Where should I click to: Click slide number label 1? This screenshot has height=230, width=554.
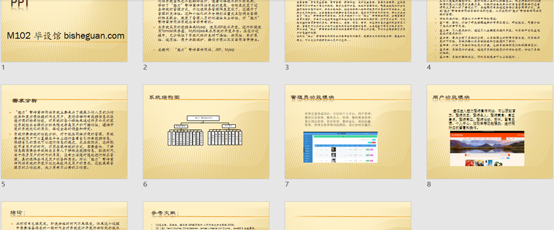(x=3, y=67)
